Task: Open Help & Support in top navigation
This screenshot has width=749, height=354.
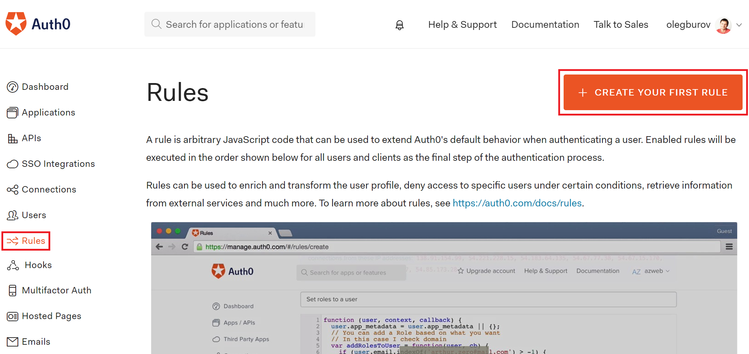Action: coord(462,25)
